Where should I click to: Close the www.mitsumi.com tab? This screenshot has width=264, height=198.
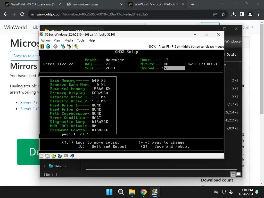(x=121, y=5)
